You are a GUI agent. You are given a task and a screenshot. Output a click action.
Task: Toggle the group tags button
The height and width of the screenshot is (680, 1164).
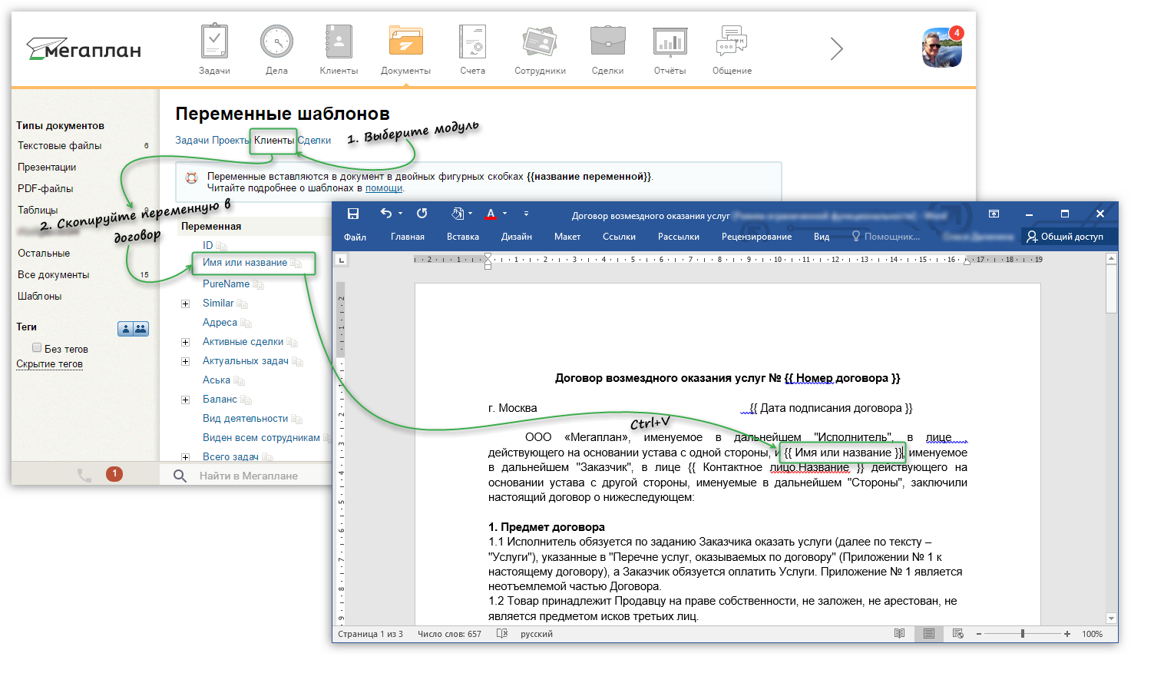pos(141,329)
